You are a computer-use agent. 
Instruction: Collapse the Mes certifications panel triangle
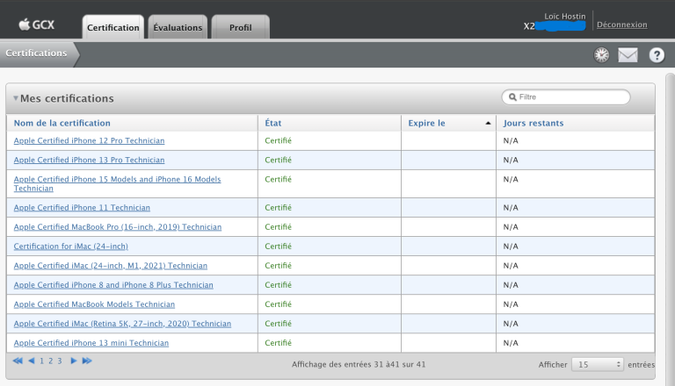[16, 98]
